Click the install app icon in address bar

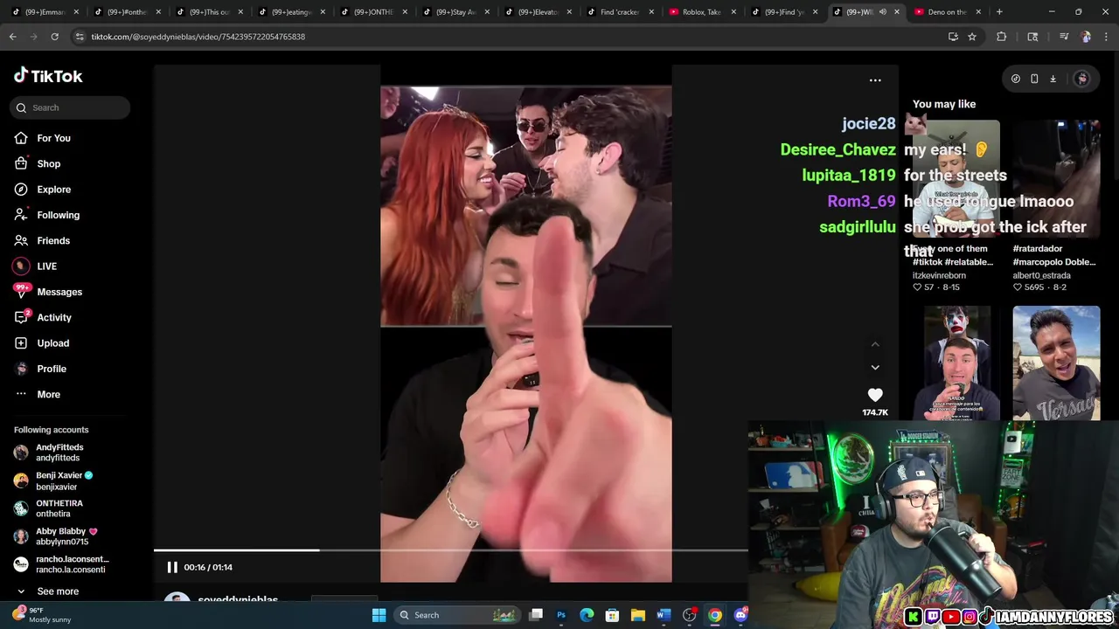click(953, 37)
